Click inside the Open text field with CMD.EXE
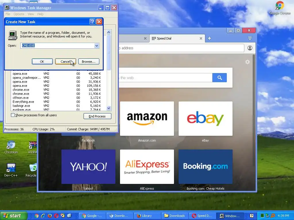 tap(57, 46)
